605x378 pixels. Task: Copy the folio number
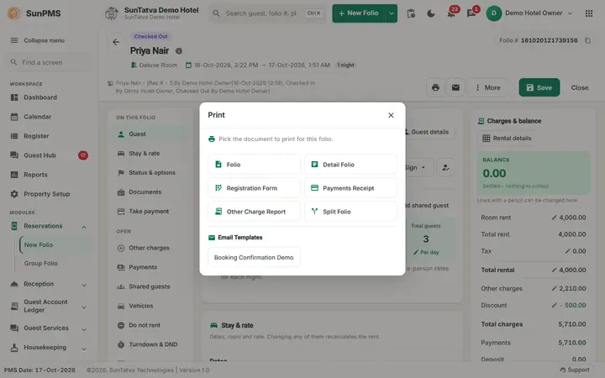[587, 40]
